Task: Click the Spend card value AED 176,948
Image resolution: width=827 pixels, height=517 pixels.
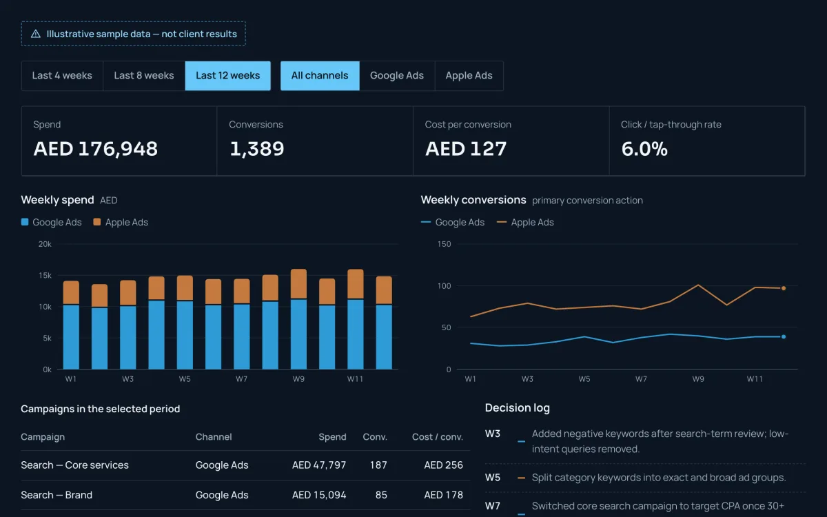Action: tap(96, 149)
